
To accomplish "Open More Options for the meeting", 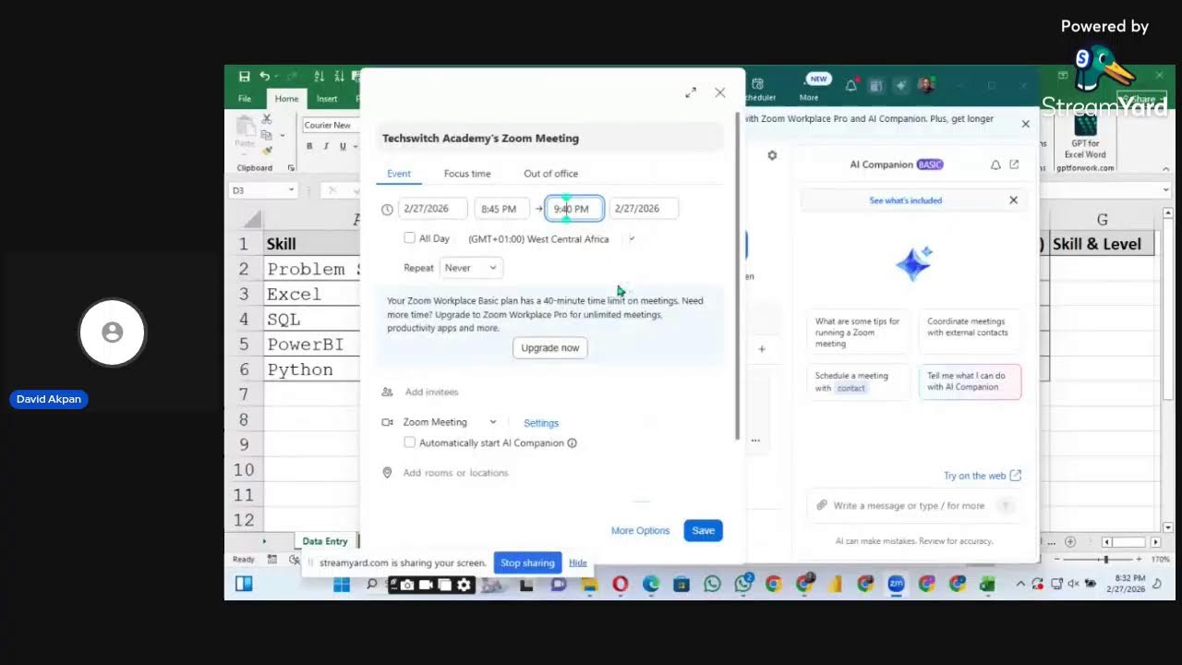I will (640, 531).
